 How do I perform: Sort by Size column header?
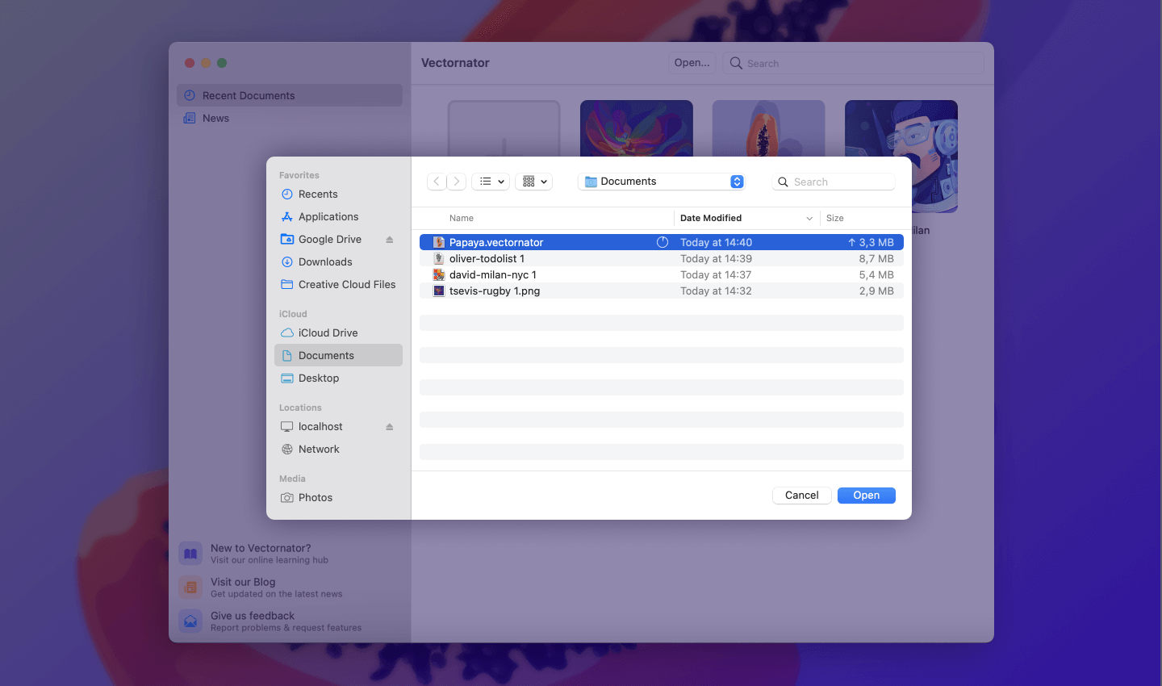[835, 218]
